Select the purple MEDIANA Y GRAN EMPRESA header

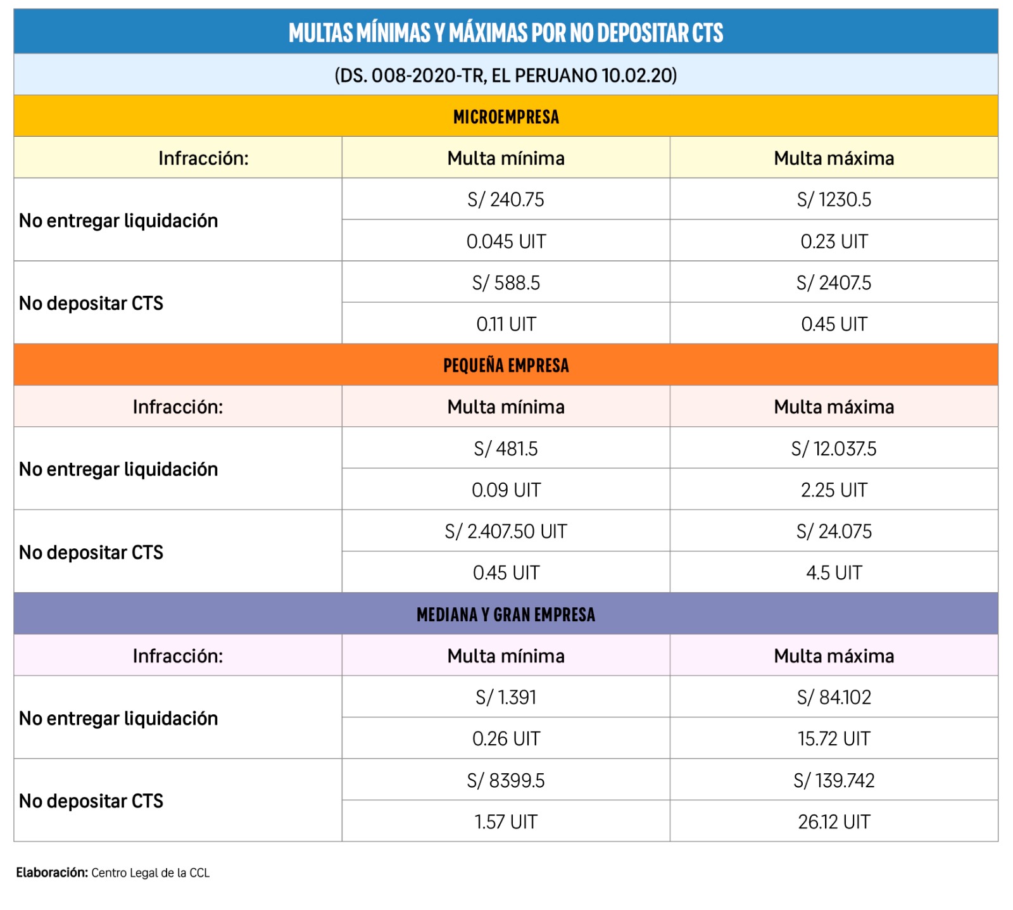pyautogui.click(x=506, y=614)
